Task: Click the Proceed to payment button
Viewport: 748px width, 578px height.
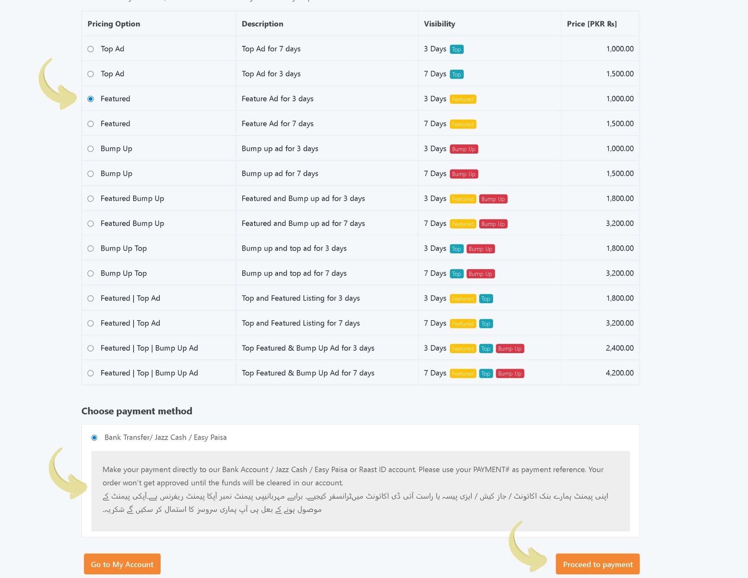Action: pos(597,564)
